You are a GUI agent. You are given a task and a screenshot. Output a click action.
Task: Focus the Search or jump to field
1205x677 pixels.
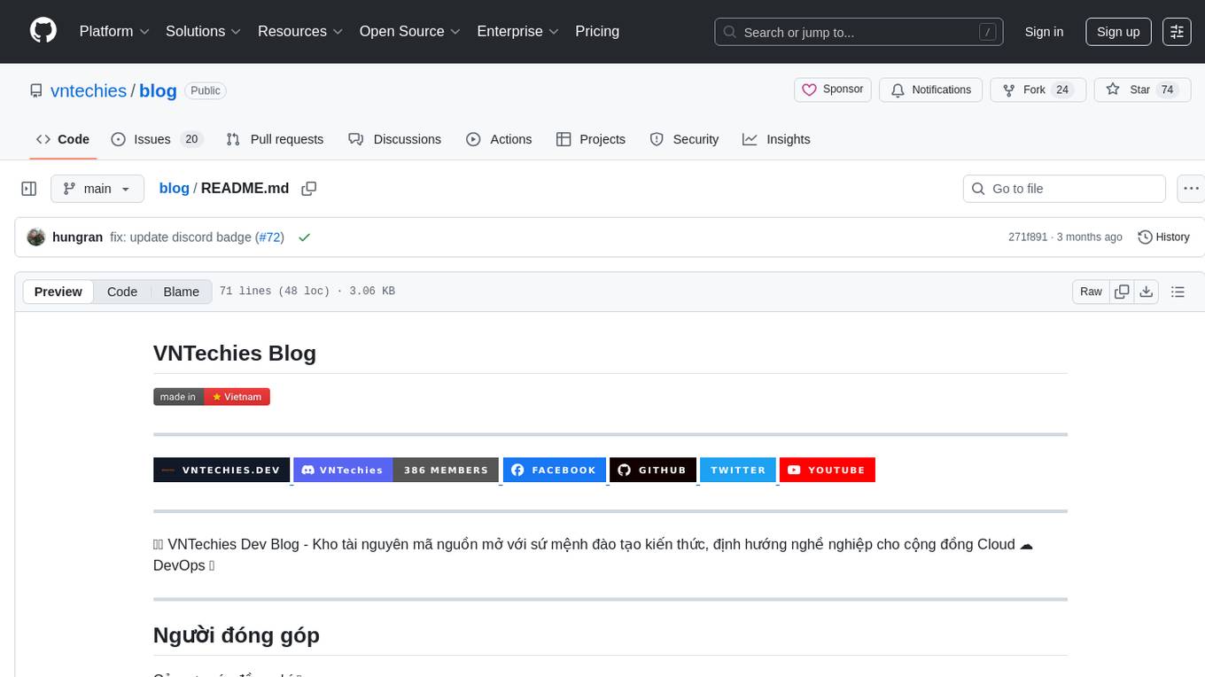[x=859, y=32]
